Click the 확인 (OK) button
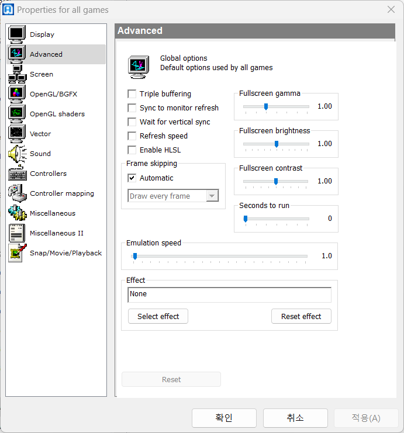Screen dimensions: 404x433 pos(224,418)
